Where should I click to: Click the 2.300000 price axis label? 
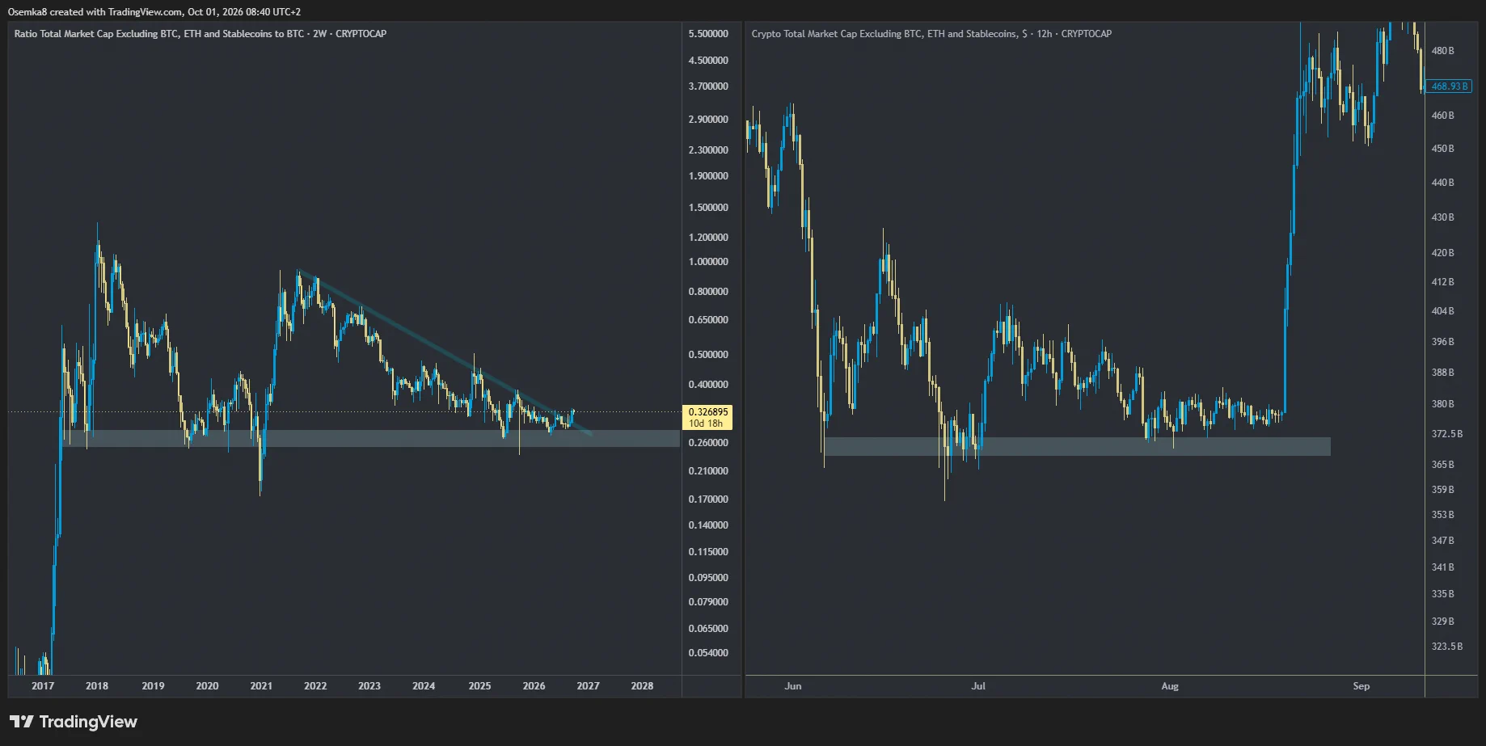coord(708,150)
